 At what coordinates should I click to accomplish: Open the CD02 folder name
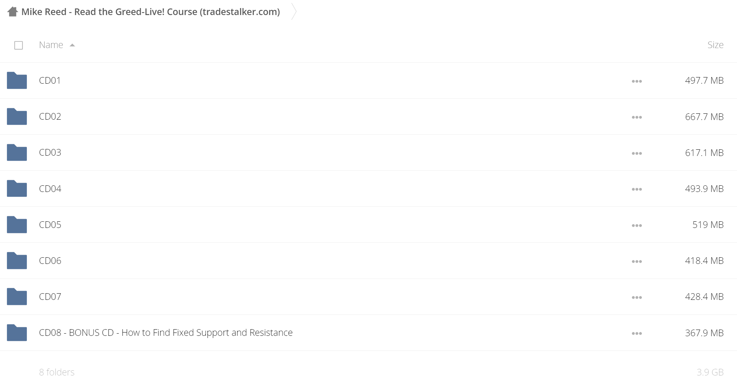(50, 116)
